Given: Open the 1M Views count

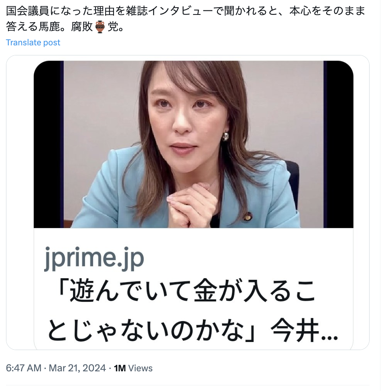Looking at the screenshot, I should [x=133, y=368].
